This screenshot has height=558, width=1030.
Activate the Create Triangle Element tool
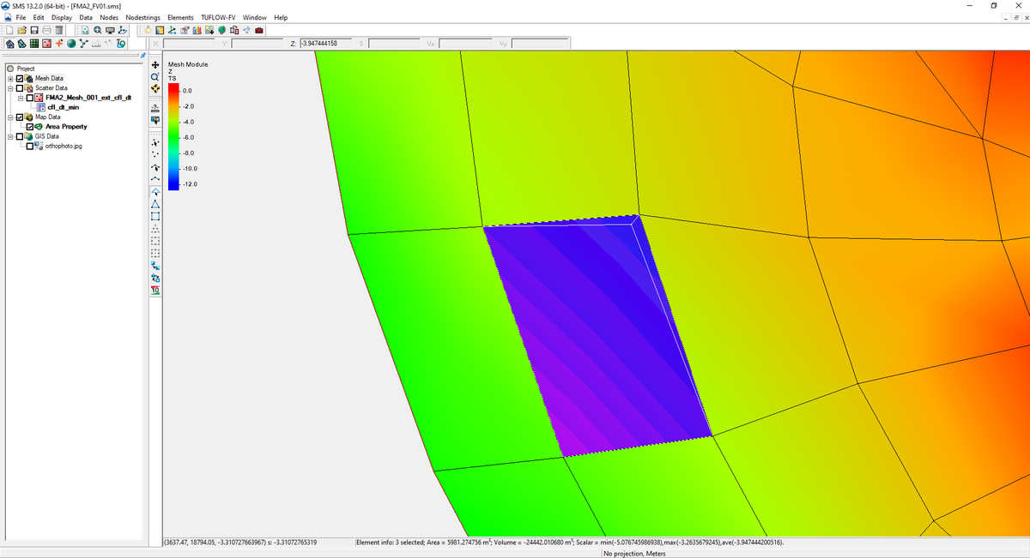coord(155,204)
